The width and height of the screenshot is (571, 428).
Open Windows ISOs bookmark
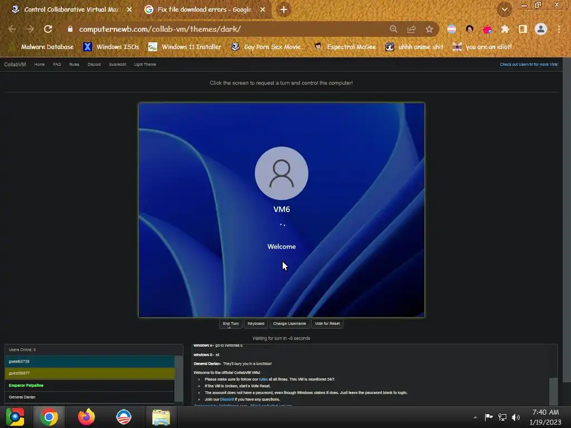[x=112, y=47]
